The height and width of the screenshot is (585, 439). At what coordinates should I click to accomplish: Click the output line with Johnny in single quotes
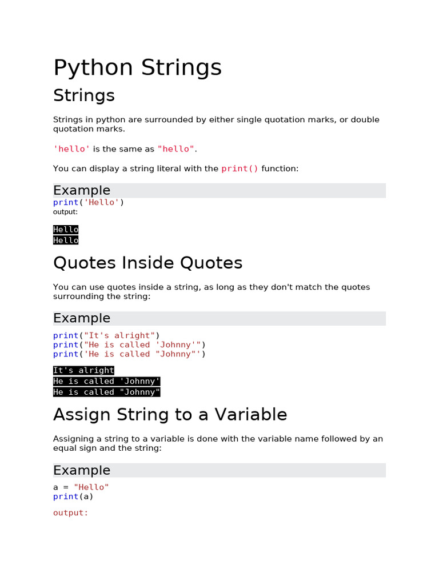coord(107,381)
